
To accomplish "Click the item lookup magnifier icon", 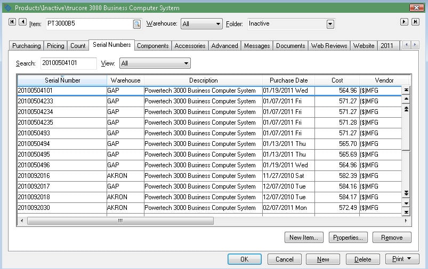I will [137, 24].
